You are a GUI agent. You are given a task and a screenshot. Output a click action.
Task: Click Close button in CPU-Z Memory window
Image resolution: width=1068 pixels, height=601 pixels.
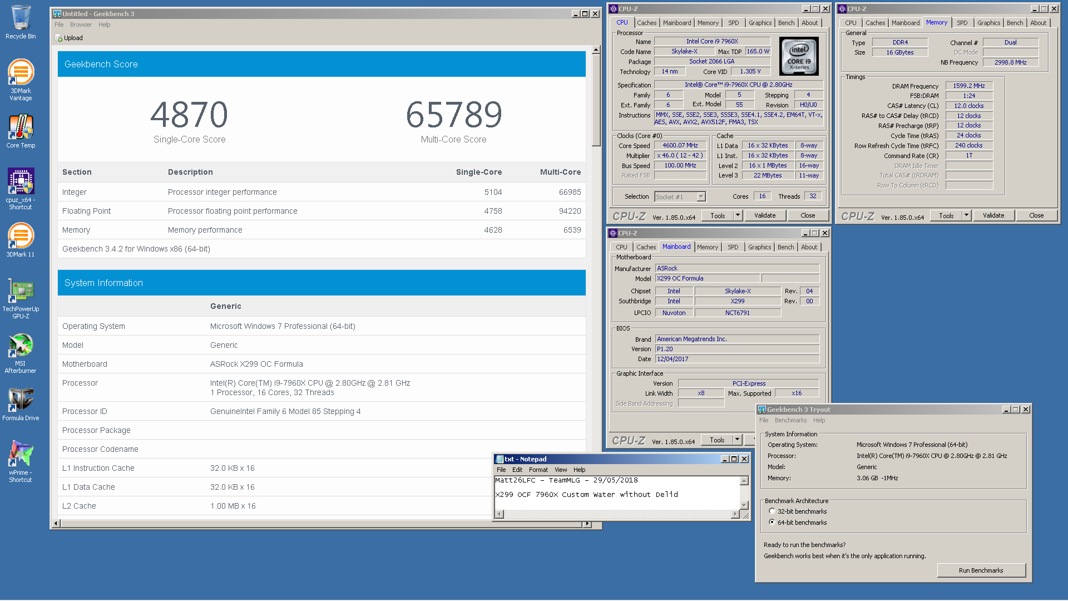pyautogui.click(x=1036, y=215)
